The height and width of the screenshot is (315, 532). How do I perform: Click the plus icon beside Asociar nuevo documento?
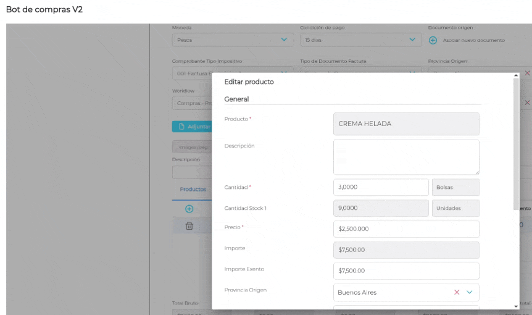pyautogui.click(x=433, y=40)
